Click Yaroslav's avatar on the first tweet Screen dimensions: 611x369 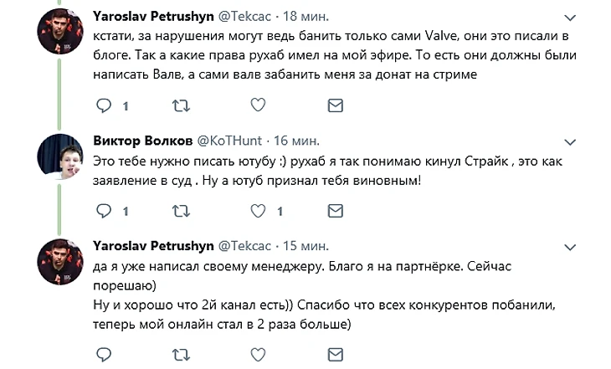tap(59, 34)
